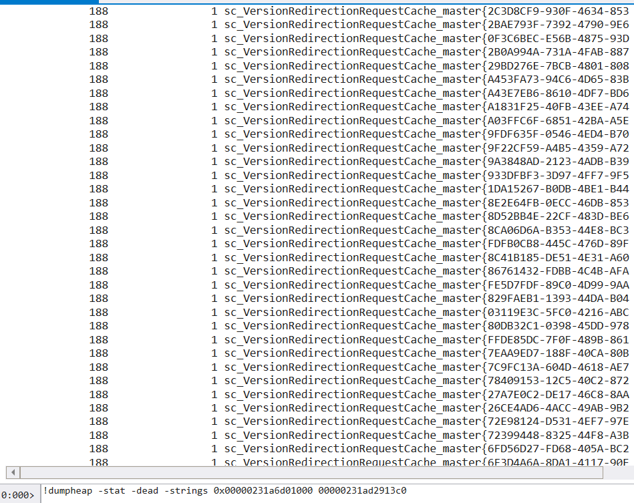The width and height of the screenshot is (634, 503).
Task: Select the entry with GUID 1DA15267-B0DB-4BE1
Action: click(x=426, y=189)
